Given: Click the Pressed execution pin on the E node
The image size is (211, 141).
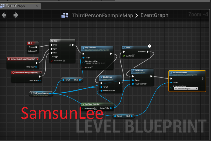Looking at the screenshot, I should point(36,47).
